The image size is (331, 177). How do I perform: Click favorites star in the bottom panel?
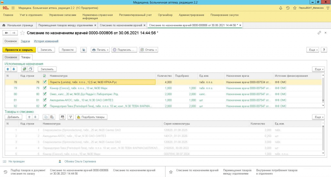point(171,172)
